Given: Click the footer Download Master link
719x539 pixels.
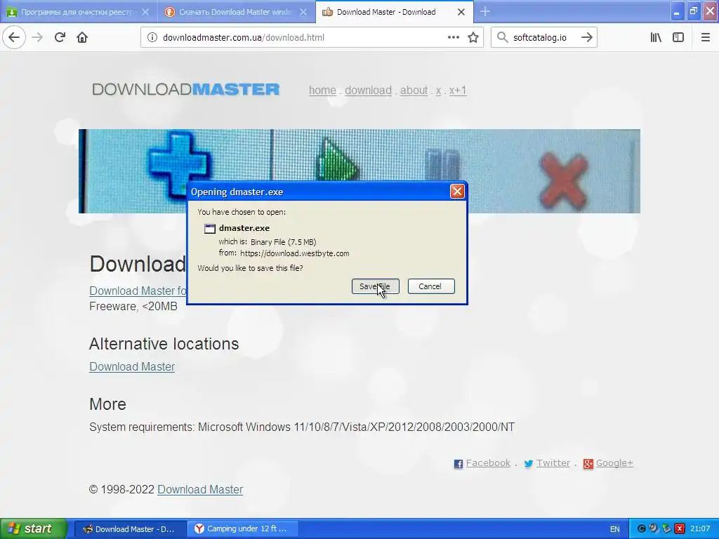Looking at the screenshot, I should [200, 489].
